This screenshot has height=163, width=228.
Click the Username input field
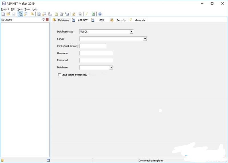click(96, 53)
